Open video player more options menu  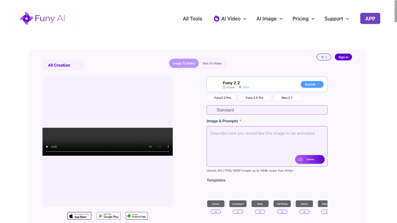[x=168, y=147]
